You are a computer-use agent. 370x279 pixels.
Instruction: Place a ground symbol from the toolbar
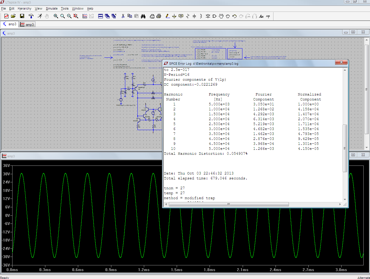(174, 16)
